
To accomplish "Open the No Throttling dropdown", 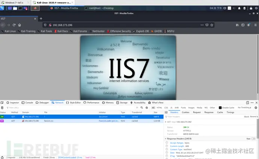I will click(244, 108).
